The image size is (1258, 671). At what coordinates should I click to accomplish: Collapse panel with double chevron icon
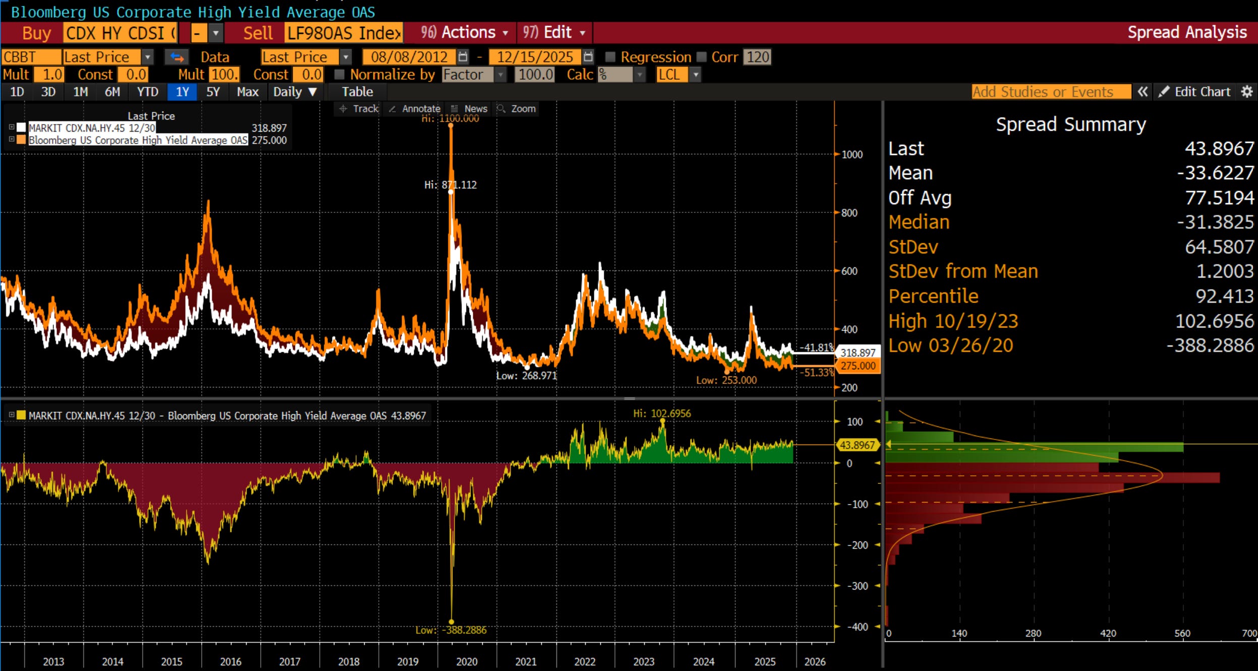[x=1142, y=92]
